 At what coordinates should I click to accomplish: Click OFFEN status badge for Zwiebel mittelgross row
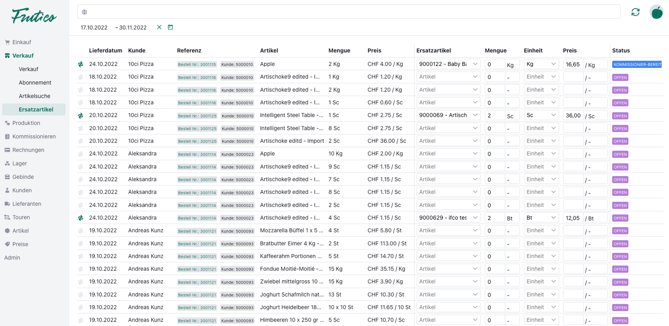(620, 282)
